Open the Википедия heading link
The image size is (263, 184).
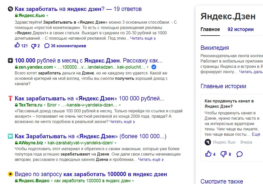tap(215, 48)
